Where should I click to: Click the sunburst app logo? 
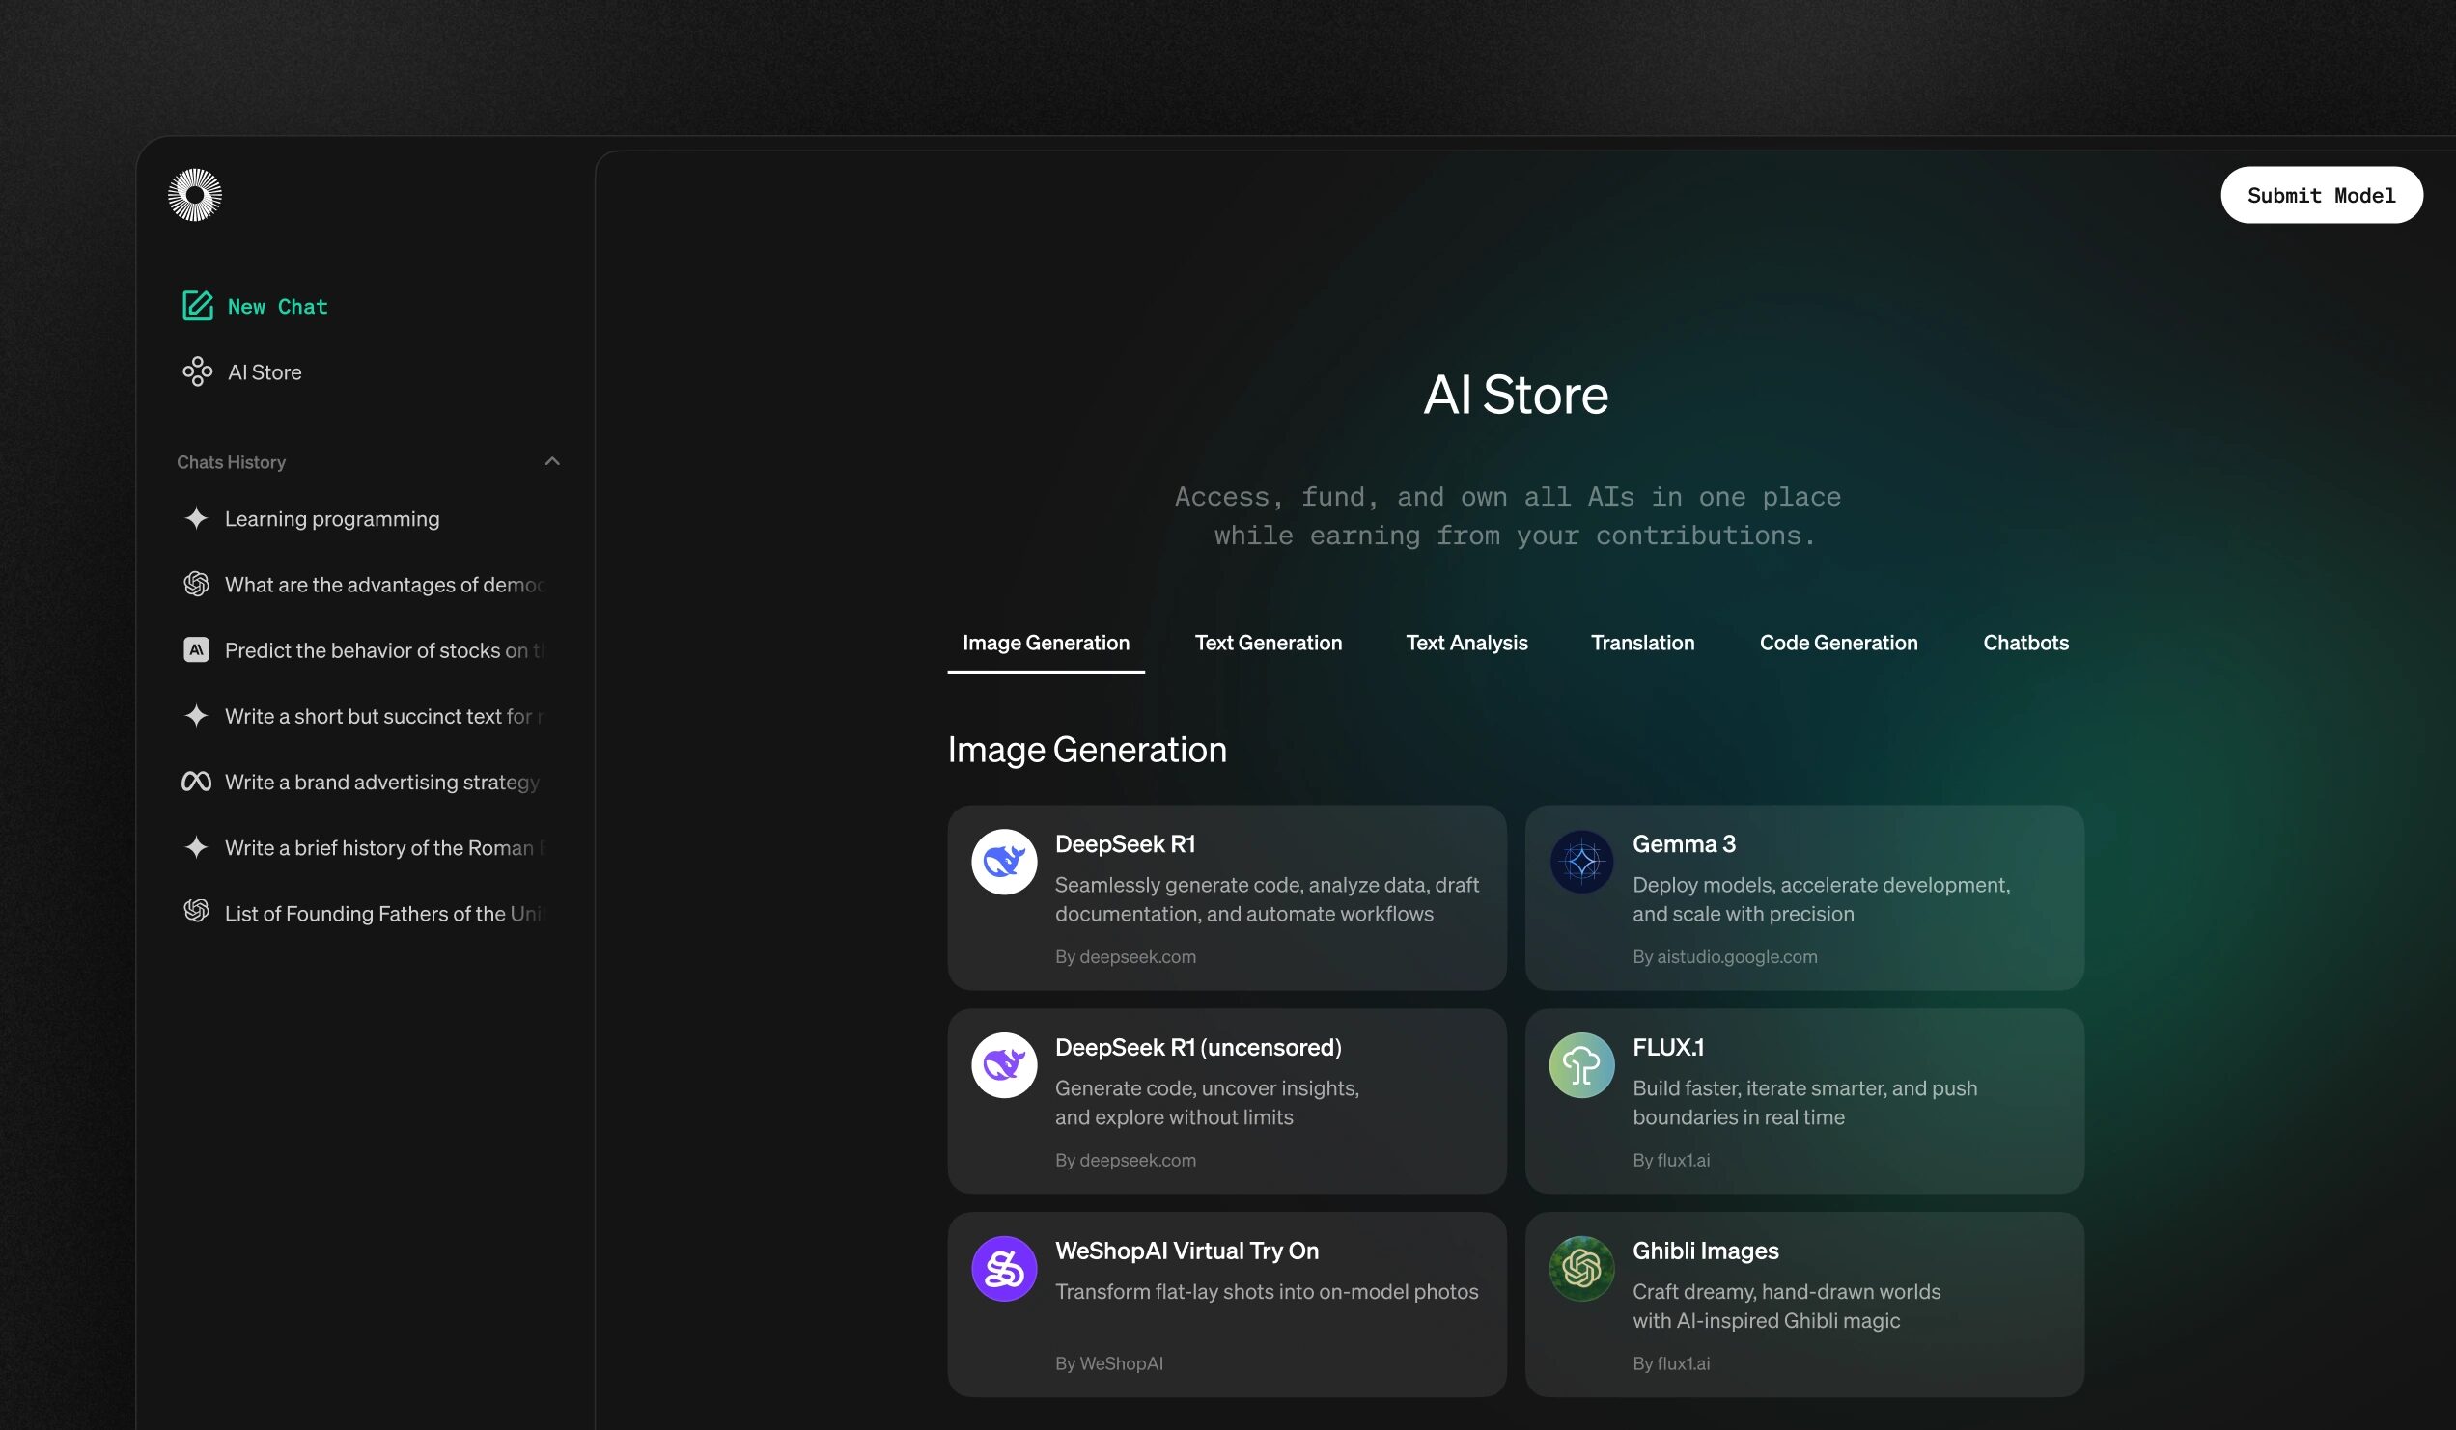195,195
